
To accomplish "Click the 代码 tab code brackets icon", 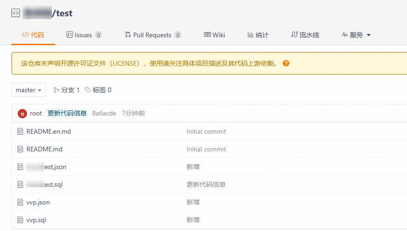I will click(25, 34).
